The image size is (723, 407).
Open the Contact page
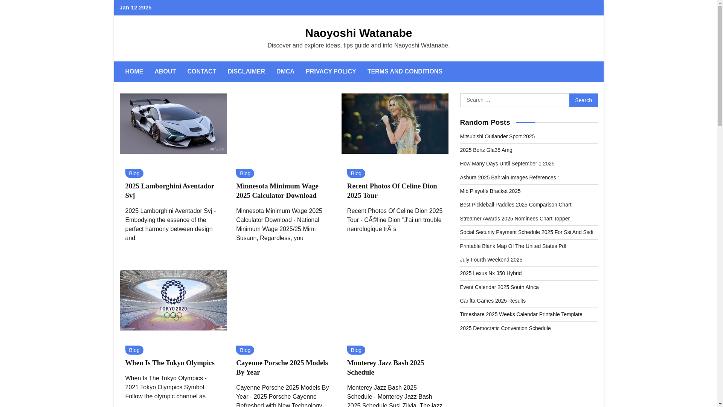coord(201,72)
